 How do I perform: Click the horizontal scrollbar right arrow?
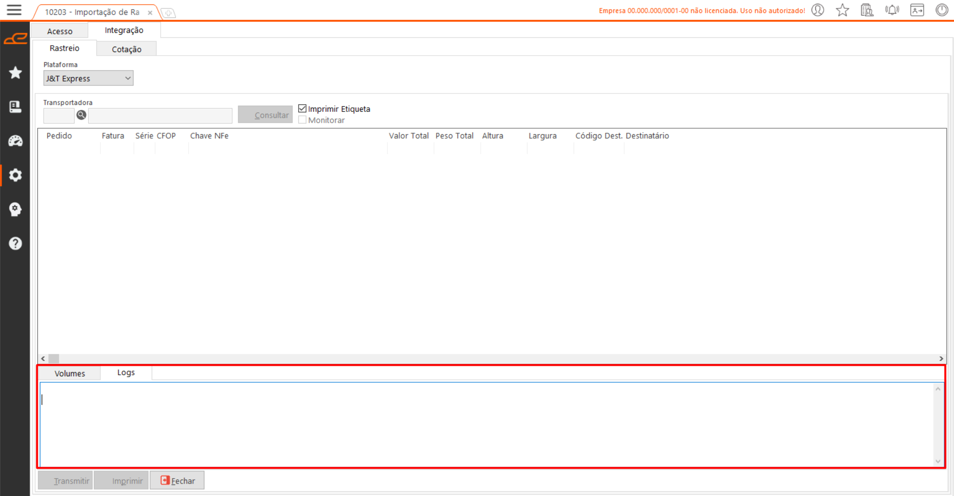pos(941,358)
